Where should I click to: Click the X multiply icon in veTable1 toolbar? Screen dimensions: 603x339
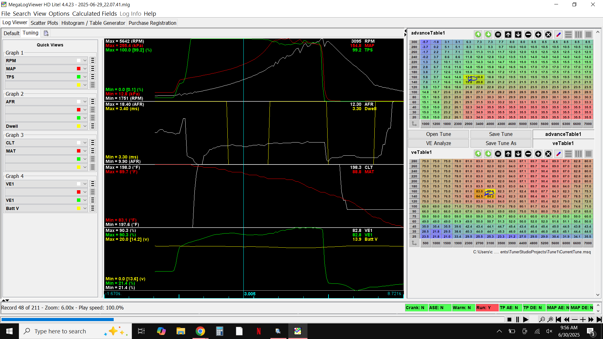point(548,154)
